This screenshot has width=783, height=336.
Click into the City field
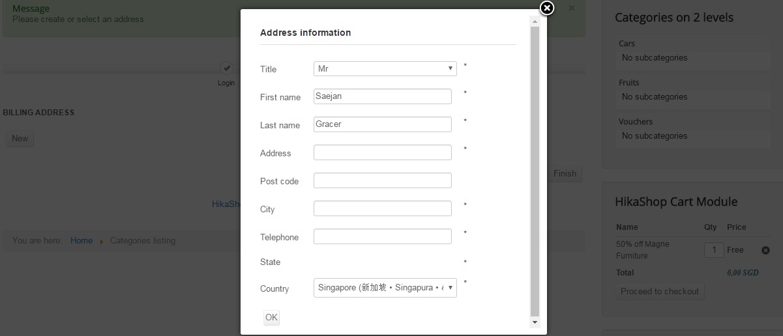(x=382, y=208)
